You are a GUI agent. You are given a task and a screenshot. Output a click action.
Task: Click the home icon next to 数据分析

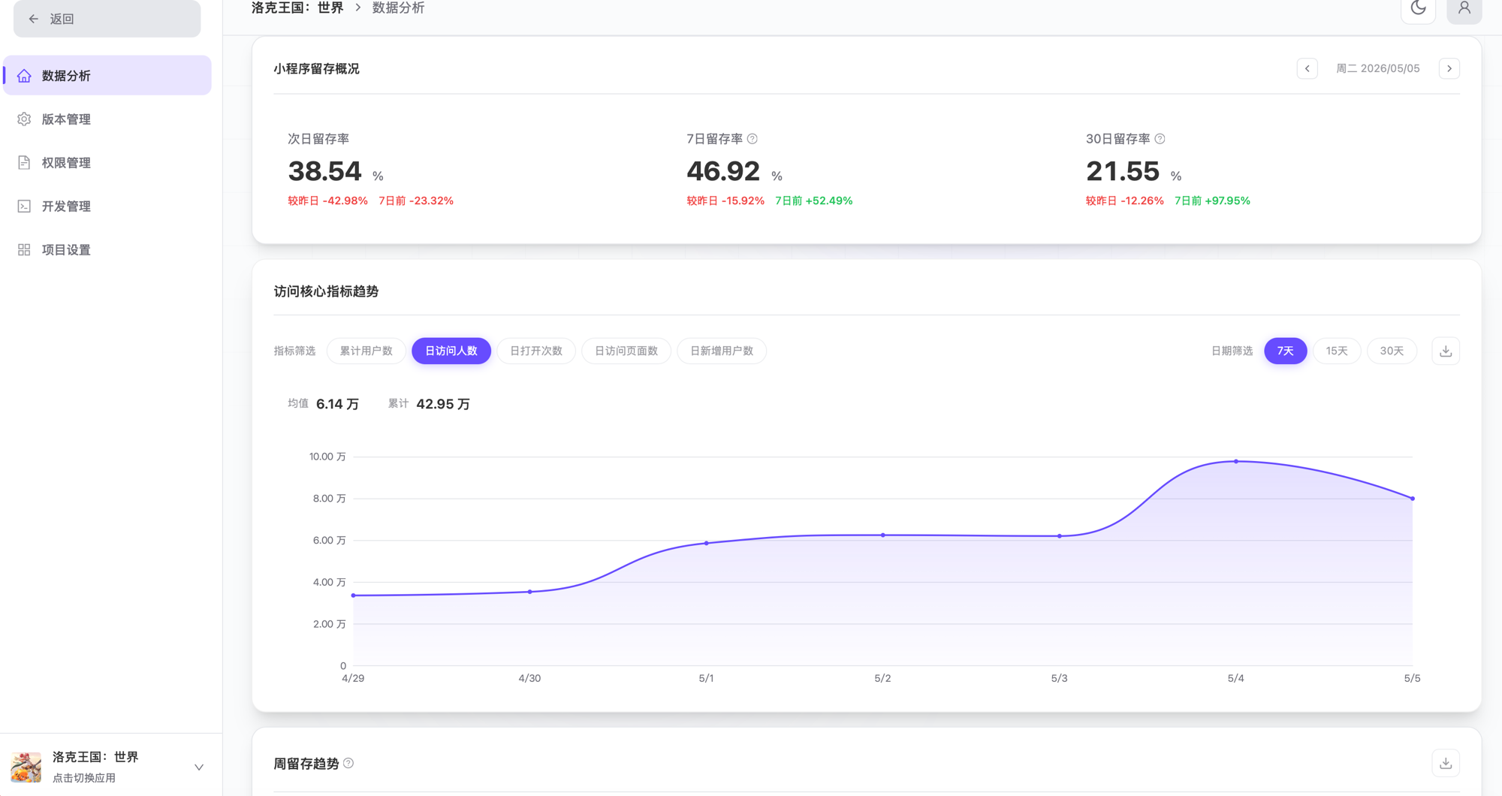pos(24,75)
